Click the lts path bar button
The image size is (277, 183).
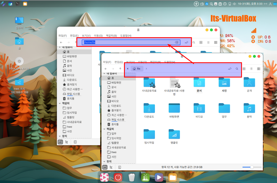point(137,69)
